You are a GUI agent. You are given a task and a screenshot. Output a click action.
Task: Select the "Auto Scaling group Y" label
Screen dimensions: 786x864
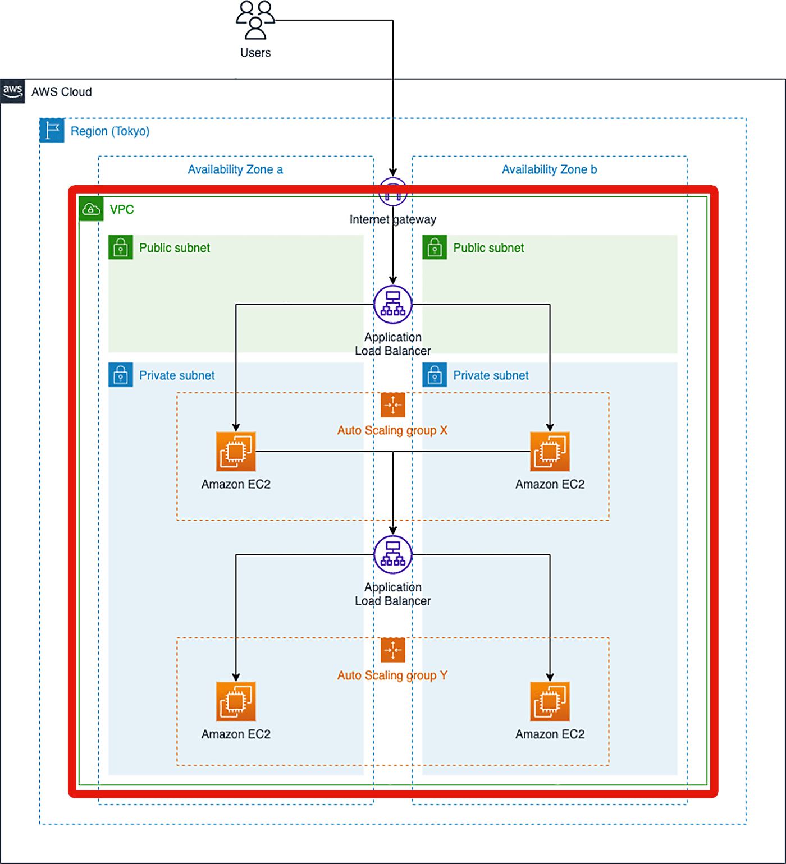[392, 675]
